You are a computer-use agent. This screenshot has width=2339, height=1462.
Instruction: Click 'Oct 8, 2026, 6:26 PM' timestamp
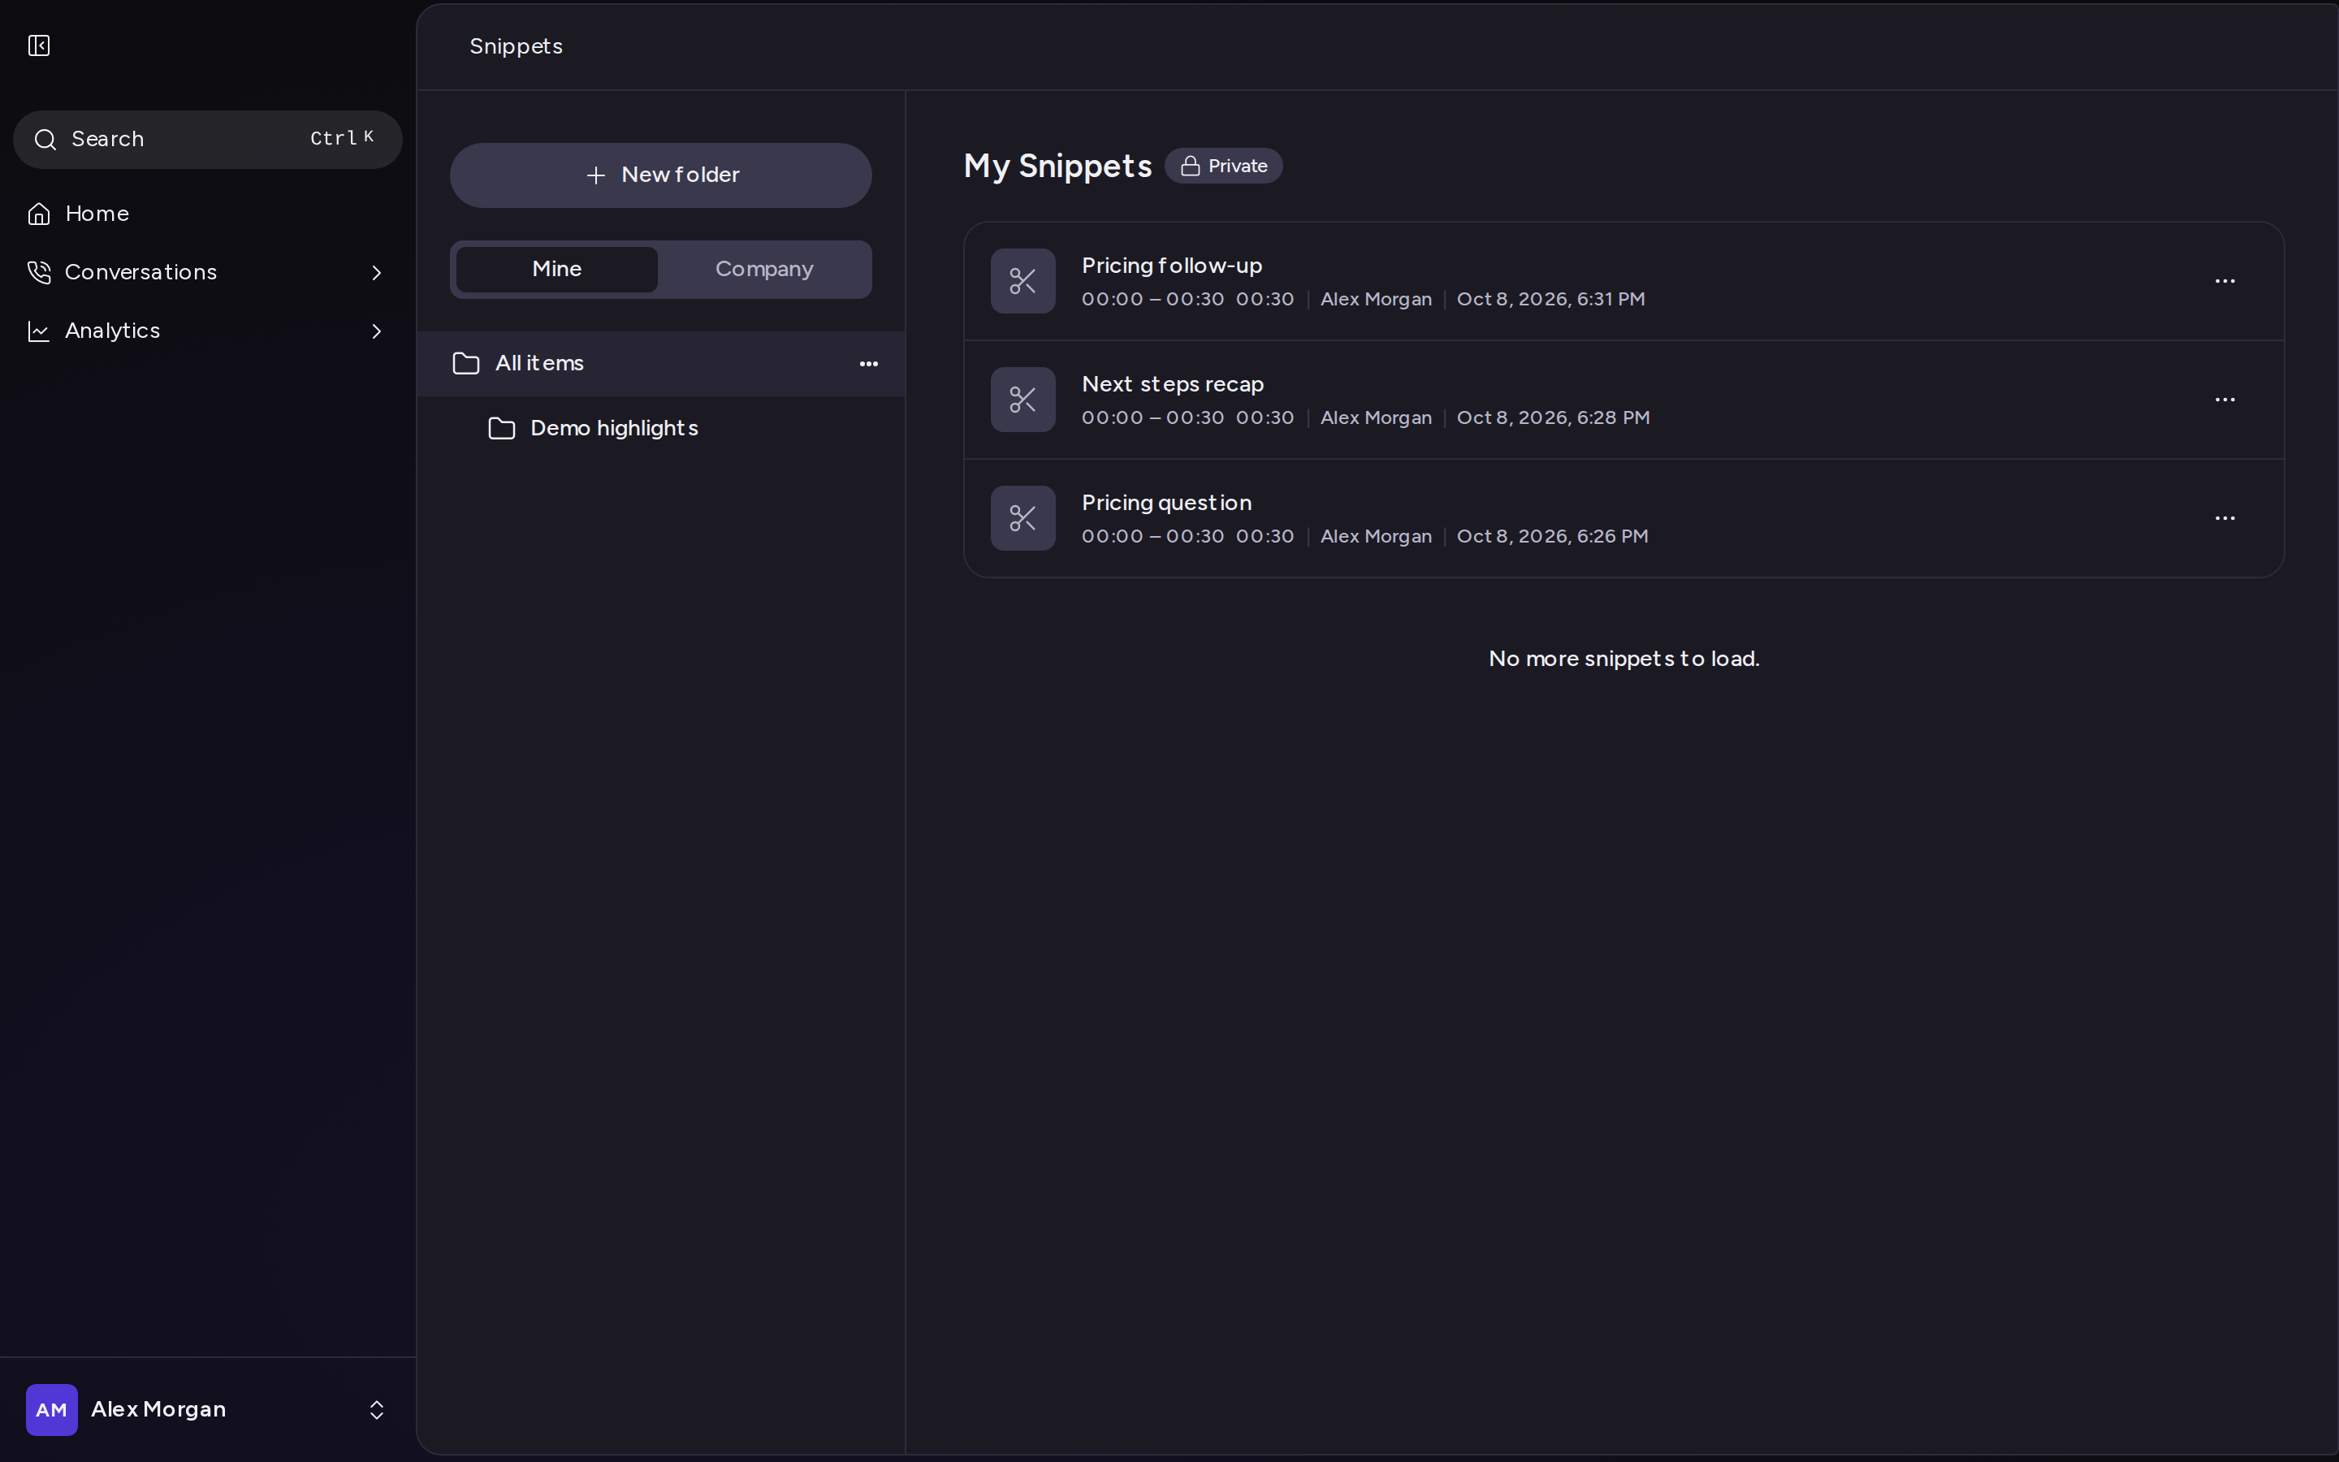pyautogui.click(x=1551, y=537)
